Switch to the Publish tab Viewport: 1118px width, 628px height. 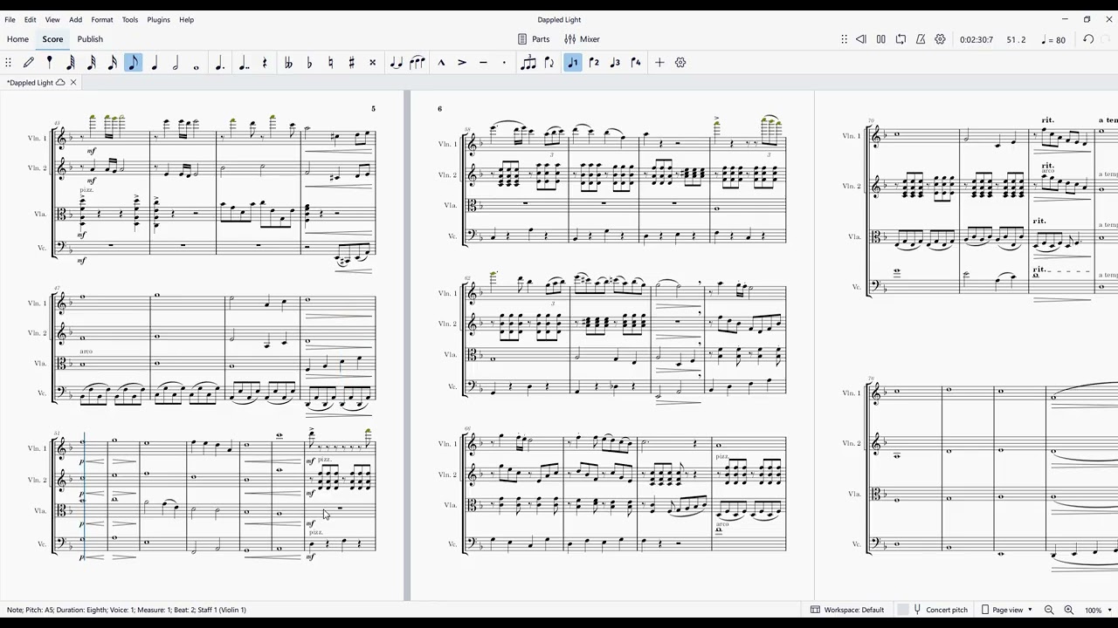90,39
